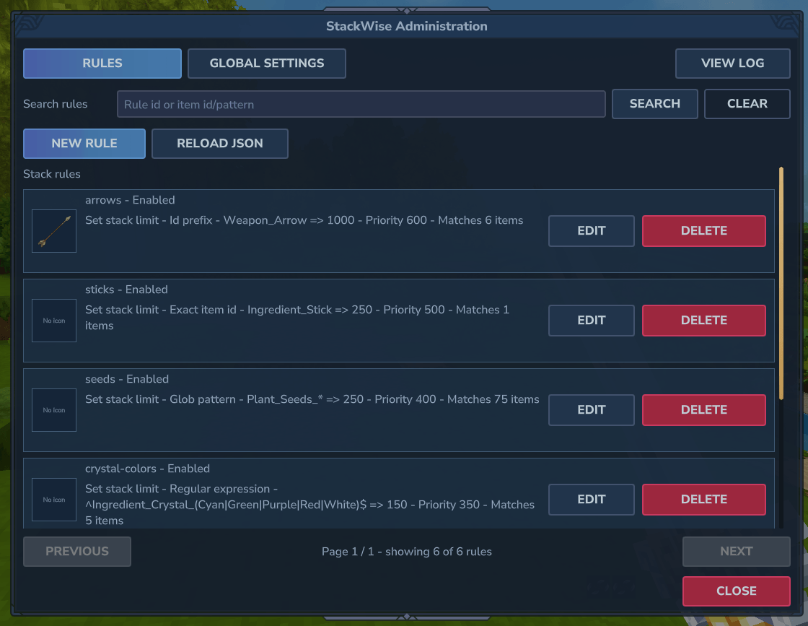
Task: Switch to the Rules tab
Action: [x=102, y=64]
